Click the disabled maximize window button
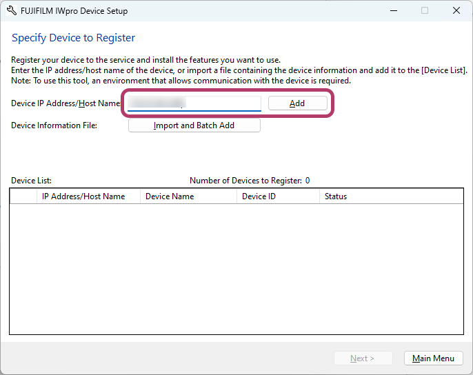 (x=425, y=10)
